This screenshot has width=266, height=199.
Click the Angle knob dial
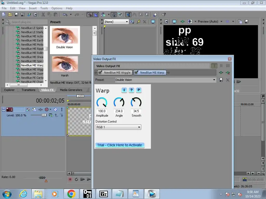point(119,102)
